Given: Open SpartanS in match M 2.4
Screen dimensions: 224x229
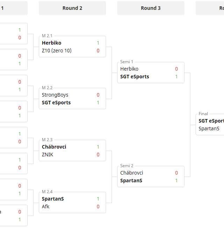Looking at the screenshot, I should 53,199.
